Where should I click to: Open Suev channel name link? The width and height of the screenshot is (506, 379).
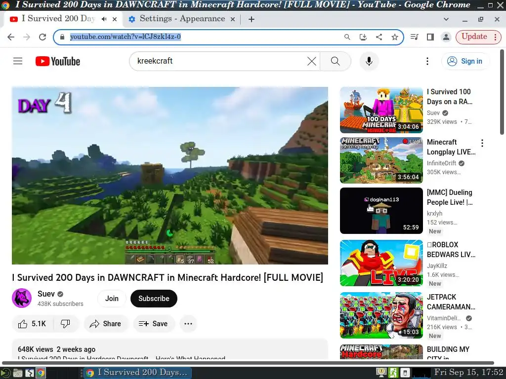(46, 294)
